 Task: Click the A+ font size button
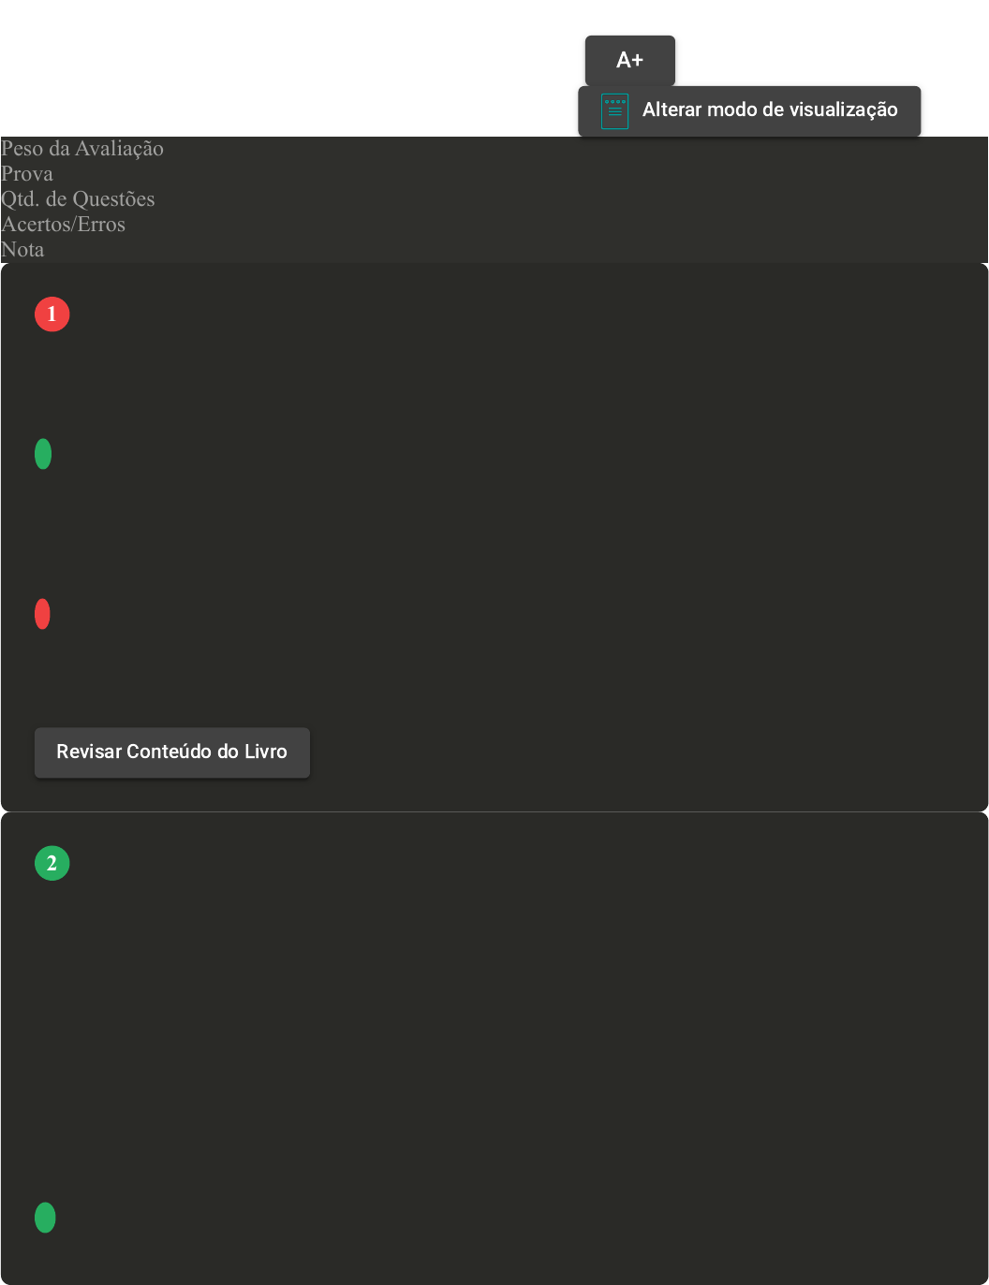(629, 60)
